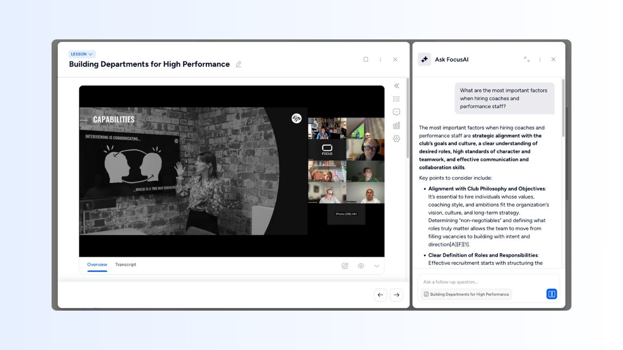Viewport: 623px width, 350px height.
Task: Bookmark the lesson with the bookmark icon
Action: pyautogui.click(x=366, y=59)
